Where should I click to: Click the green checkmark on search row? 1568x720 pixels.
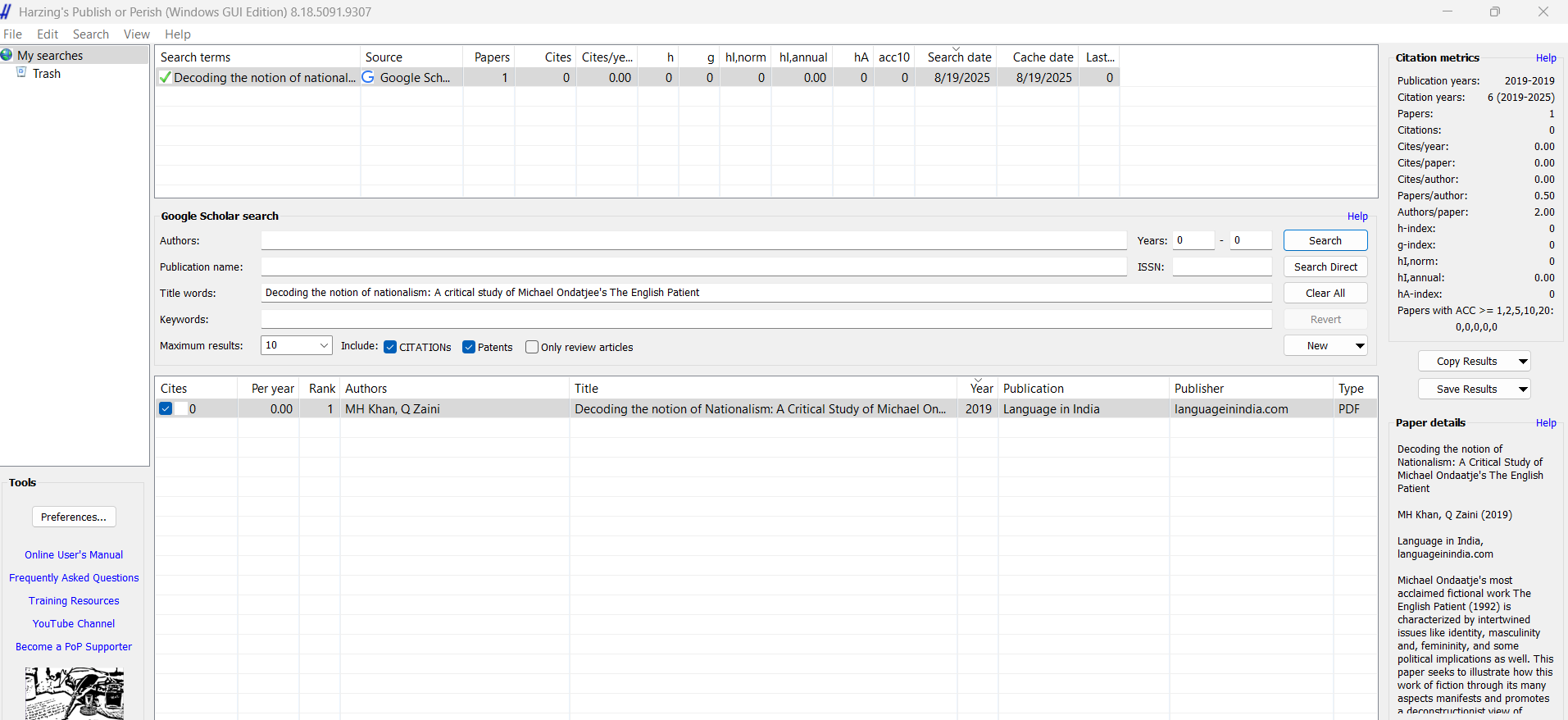pos(165,77)
